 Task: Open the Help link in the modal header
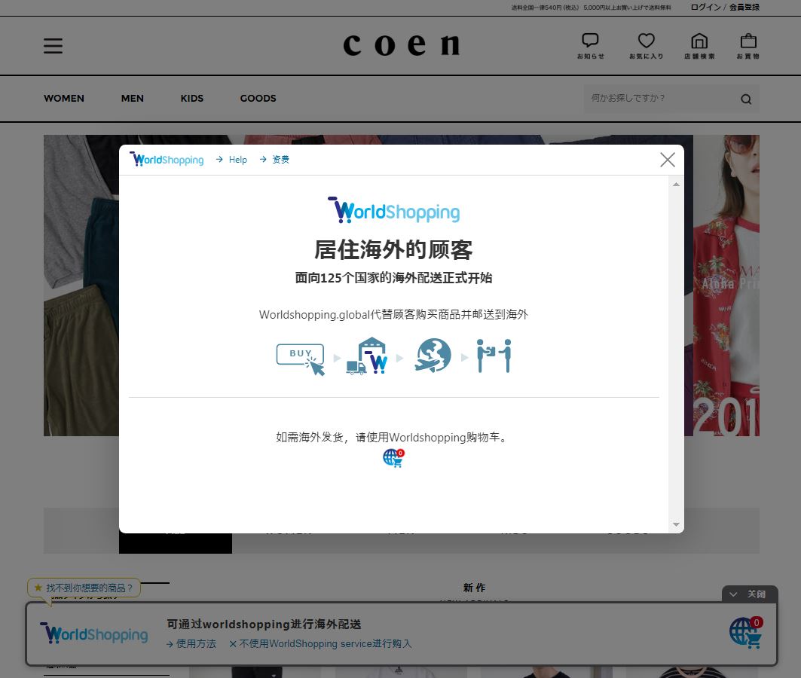pyautogui.click(x=238, y=159)
